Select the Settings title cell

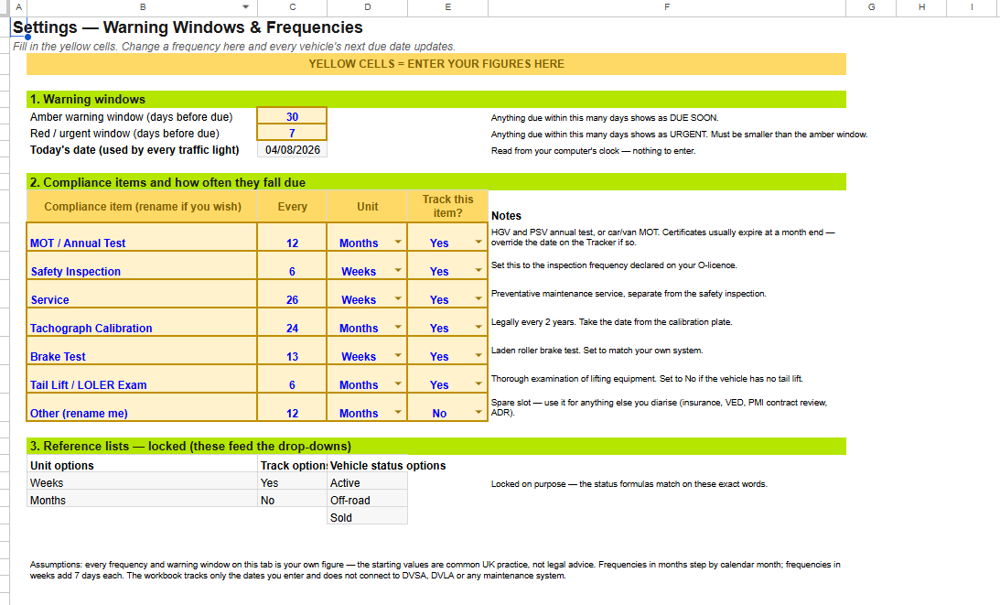pyautogui.click(x=188, y=27)
